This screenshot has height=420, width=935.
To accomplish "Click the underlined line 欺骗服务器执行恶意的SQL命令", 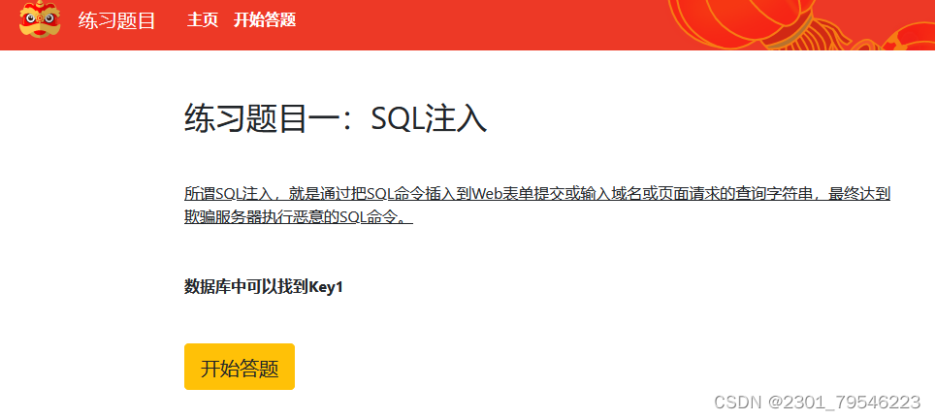I will click(x=298, y=216).
